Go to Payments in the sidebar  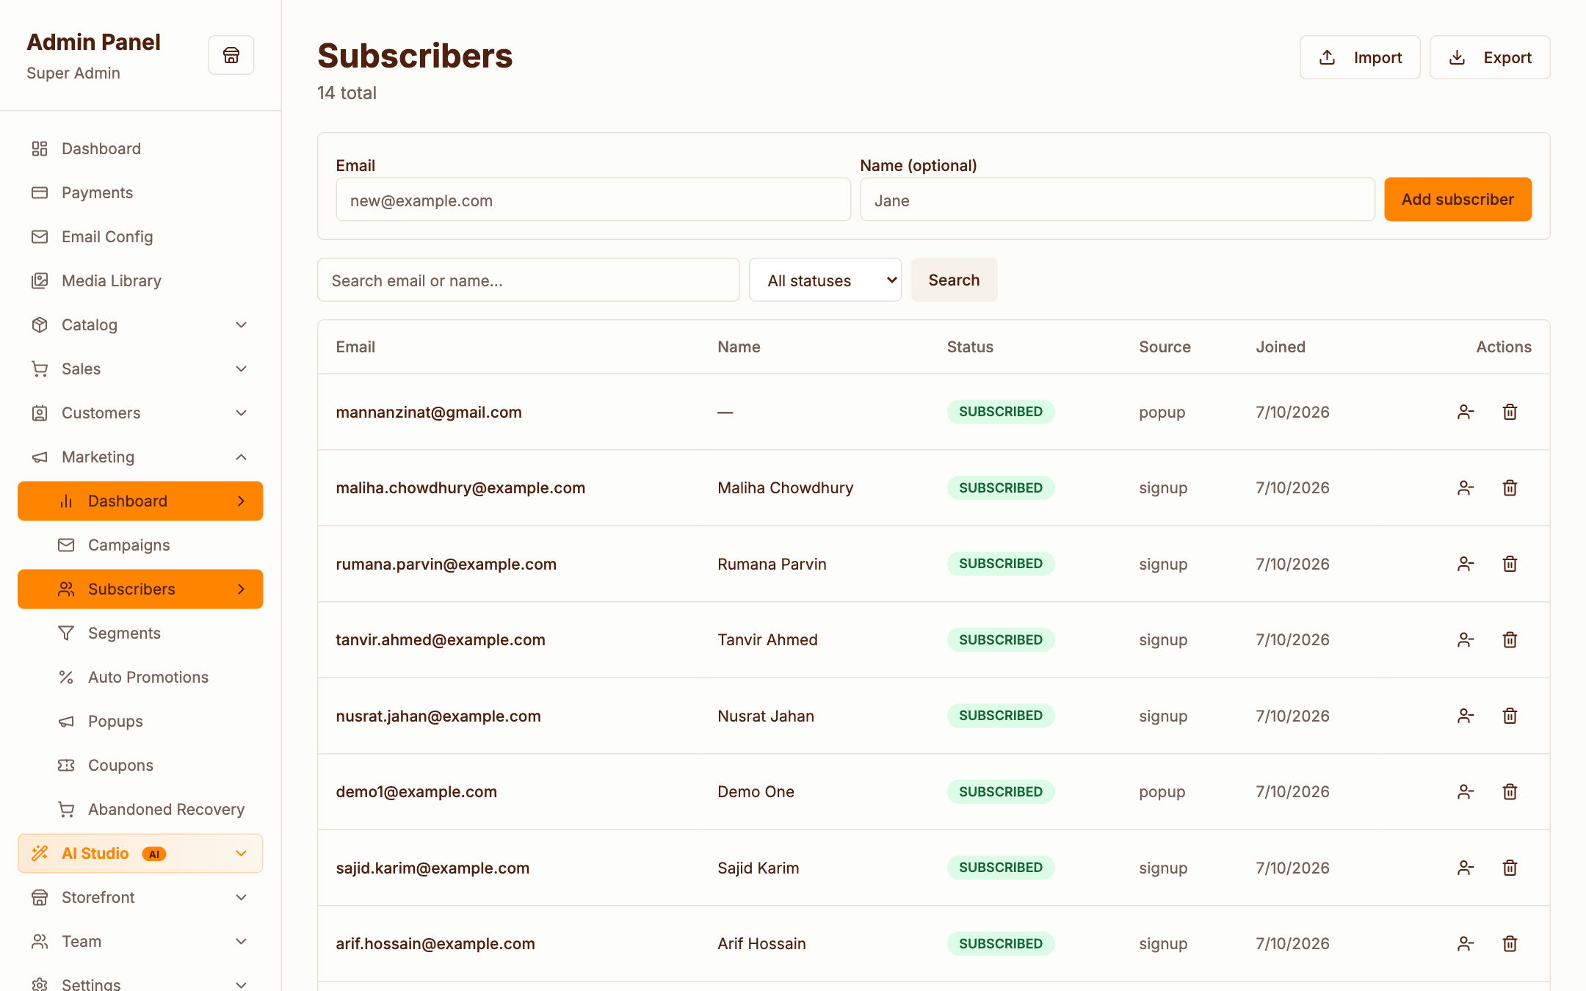click(140, 192)
